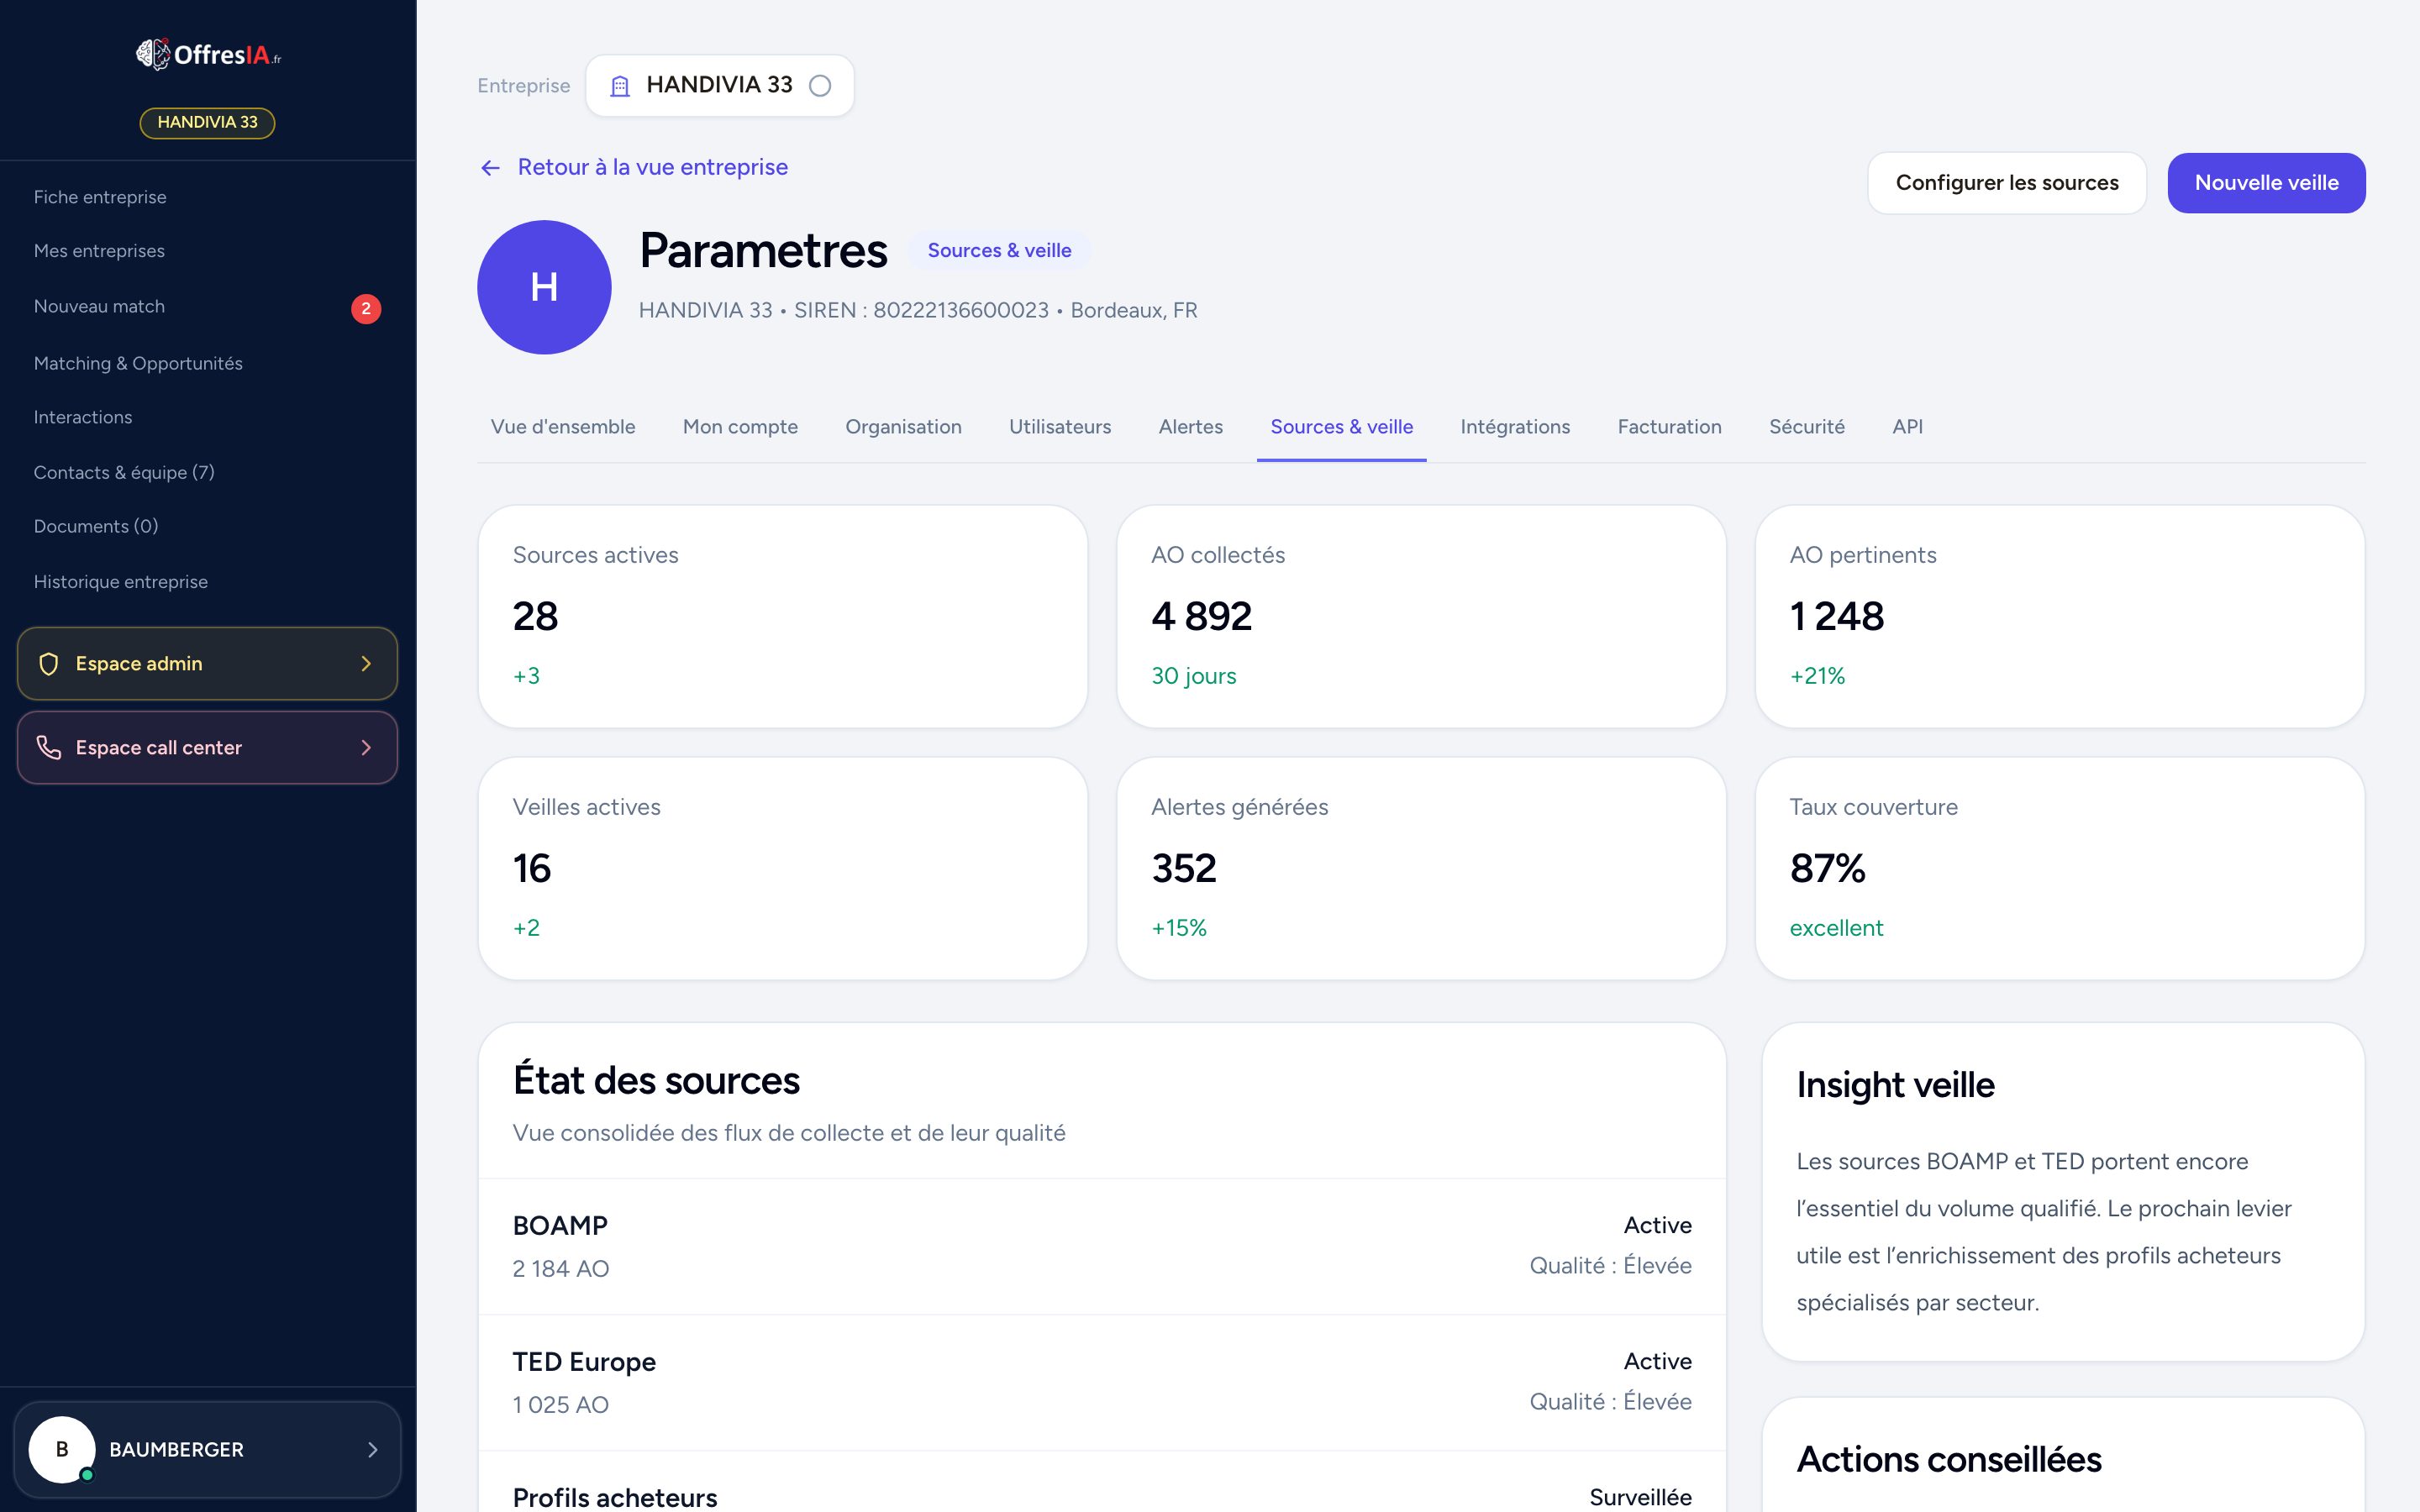Screen dimensions: 2420x1512
Task: Expand Espace call center with its chevron
Action: (366, 748)
